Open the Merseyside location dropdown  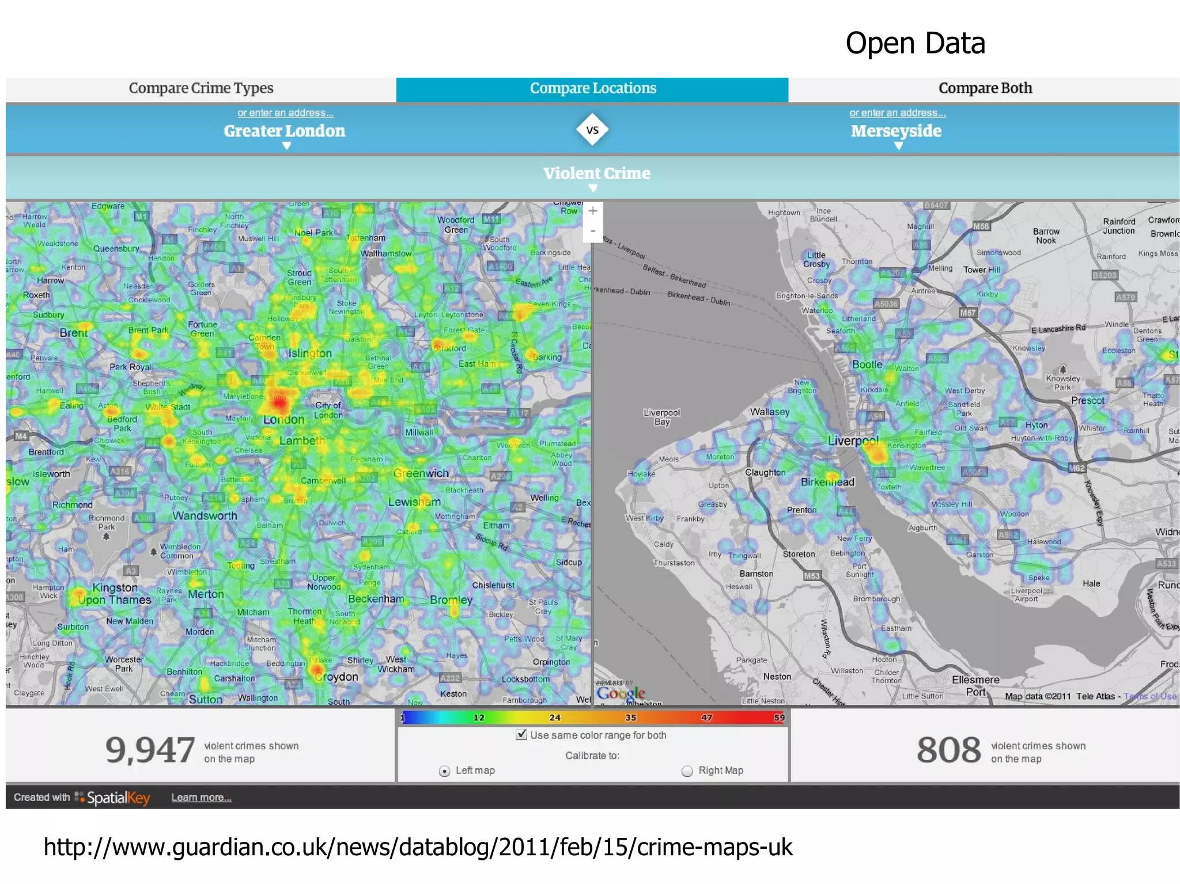tap(896, 131)
